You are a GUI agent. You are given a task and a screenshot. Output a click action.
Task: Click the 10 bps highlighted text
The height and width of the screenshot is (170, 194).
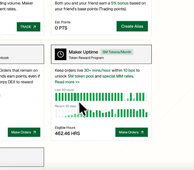click(x=129, y=70)
